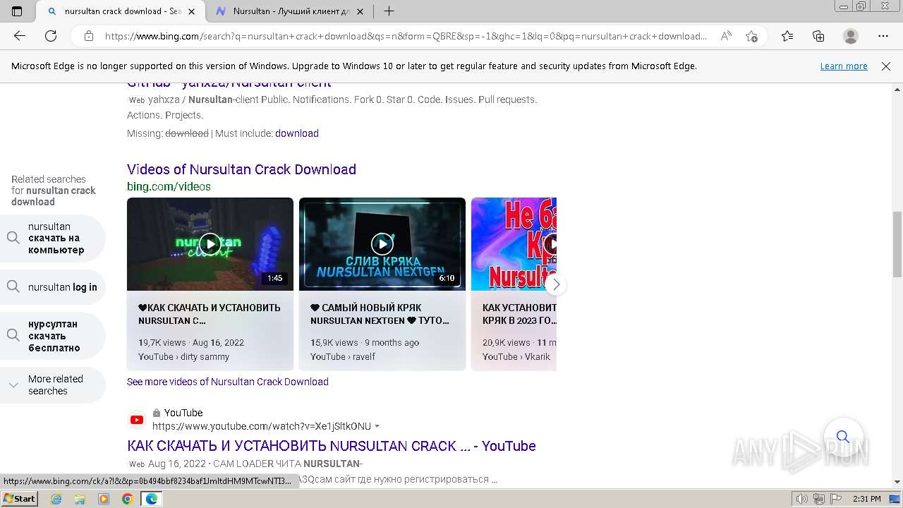Search related 'nursultan скачать на компьютер'
This screenshot has height=508, width=903.
coord(53,238)
